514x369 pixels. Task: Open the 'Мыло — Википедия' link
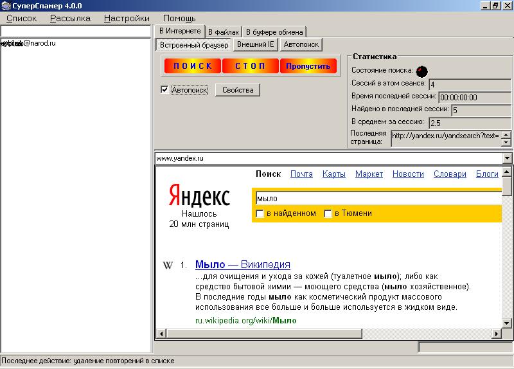tap(242, 264)
